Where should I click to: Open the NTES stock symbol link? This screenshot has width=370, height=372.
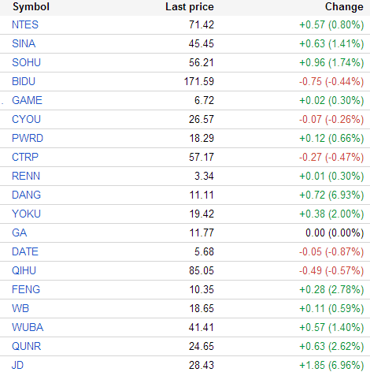coord(25,24)
